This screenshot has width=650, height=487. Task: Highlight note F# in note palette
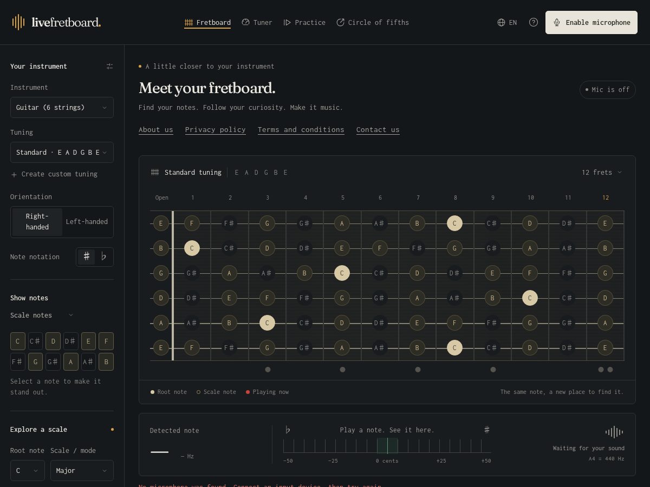click(x=18, y=361)
